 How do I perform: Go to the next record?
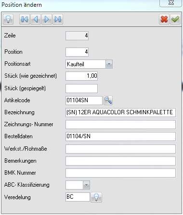click(47, 19)
